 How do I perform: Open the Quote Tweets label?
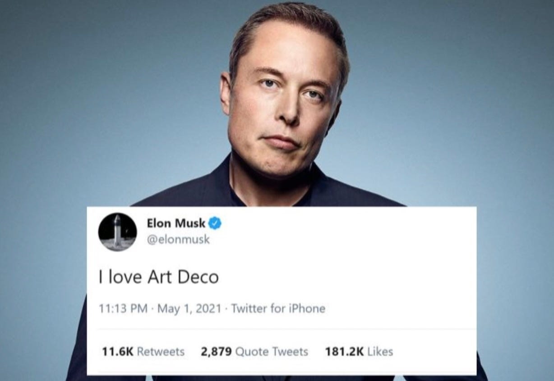[x=272, y=352]
